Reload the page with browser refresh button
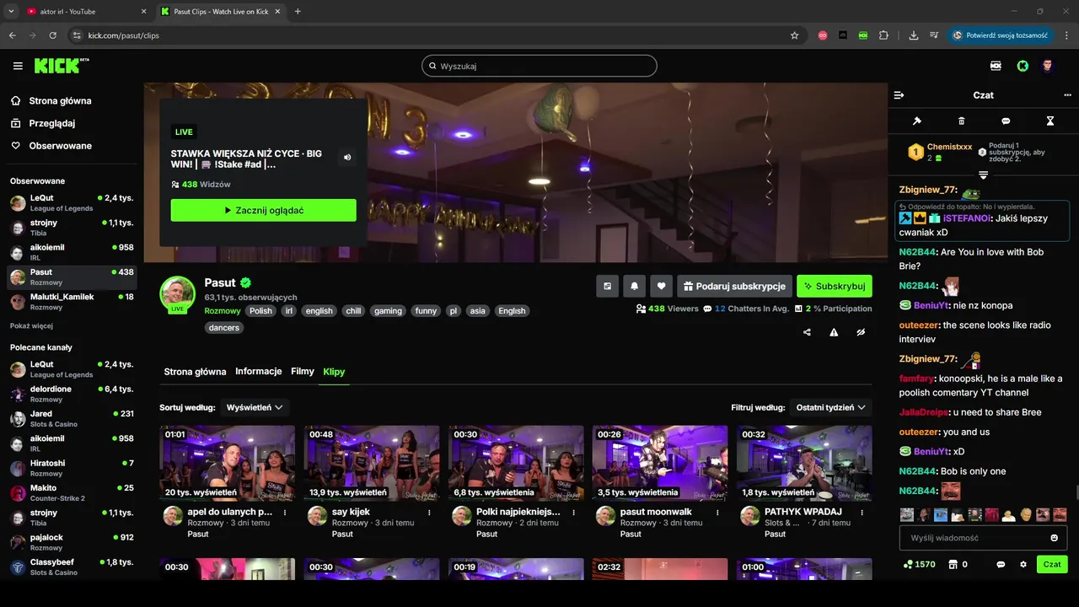Screen dimensions: 1079x607 (x=52, y=35)
